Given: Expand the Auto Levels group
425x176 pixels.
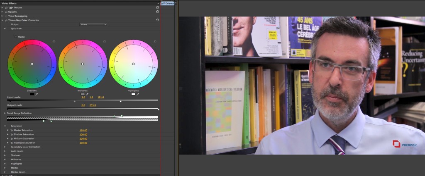Looking at the screenshot, I should (5, 151).
